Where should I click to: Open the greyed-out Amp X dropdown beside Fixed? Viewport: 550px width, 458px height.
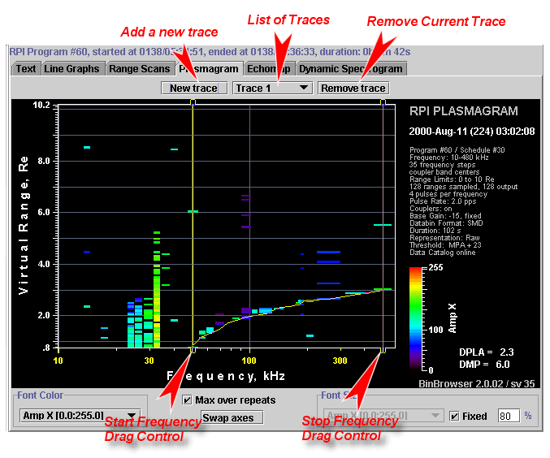[382, 416]
